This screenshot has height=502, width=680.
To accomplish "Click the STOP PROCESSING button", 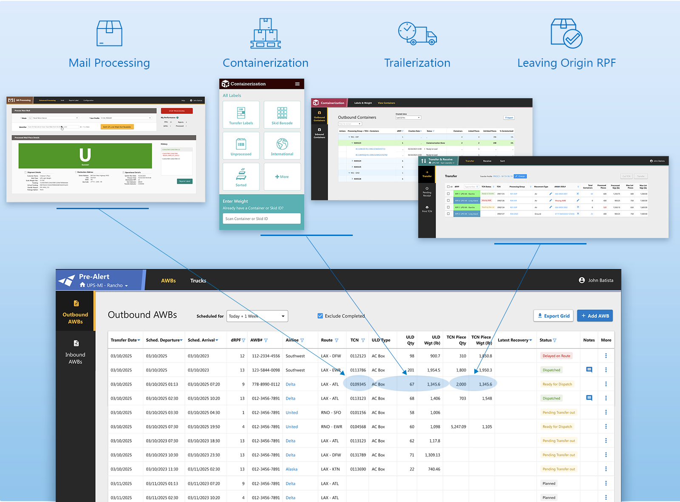I will (177, 111).
